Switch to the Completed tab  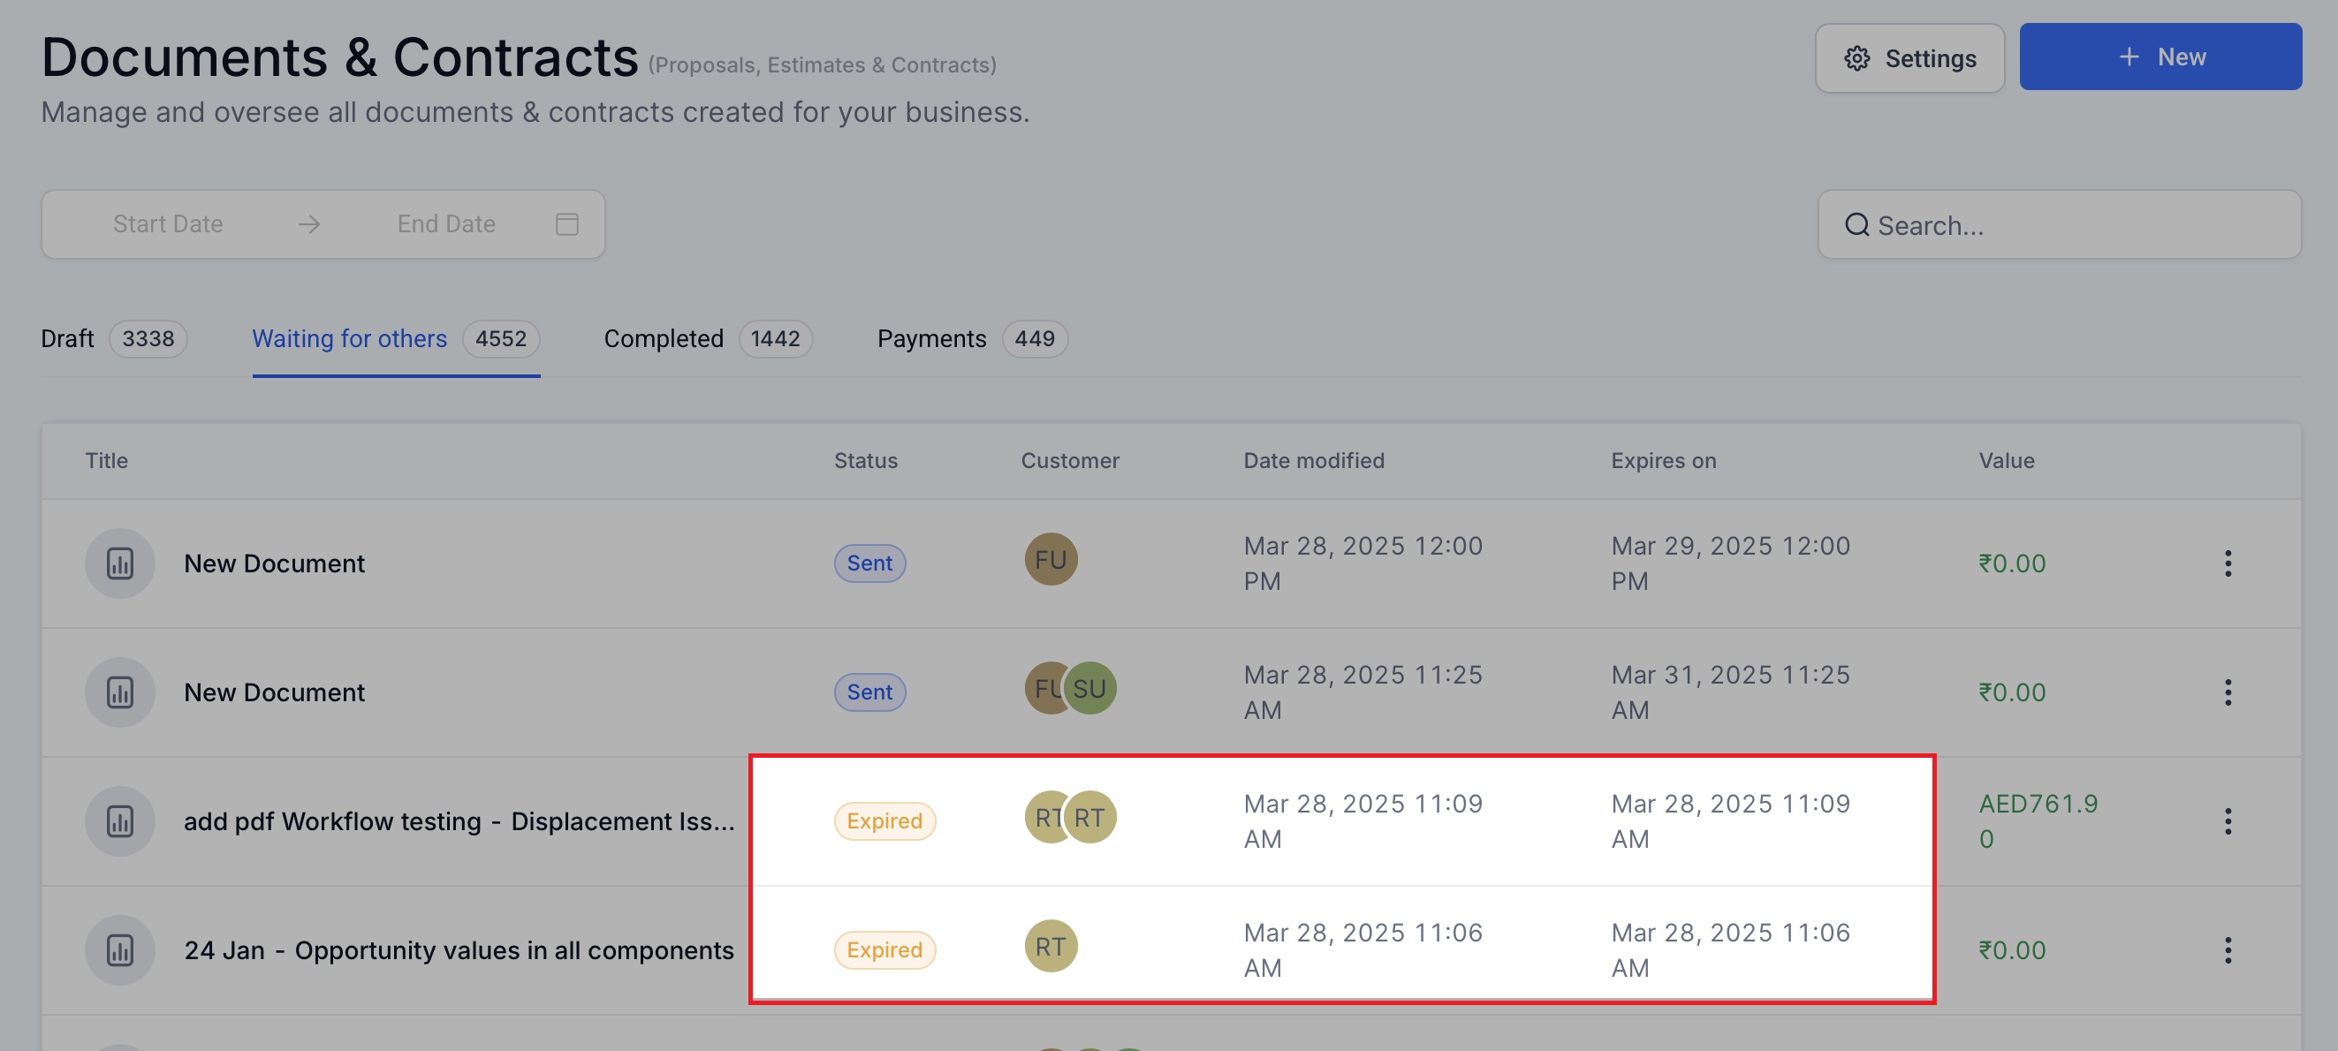708,338
